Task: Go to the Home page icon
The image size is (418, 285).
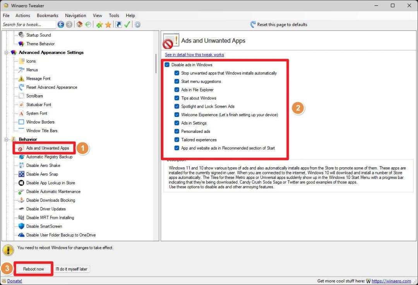Action: click(x=79, y=24)
